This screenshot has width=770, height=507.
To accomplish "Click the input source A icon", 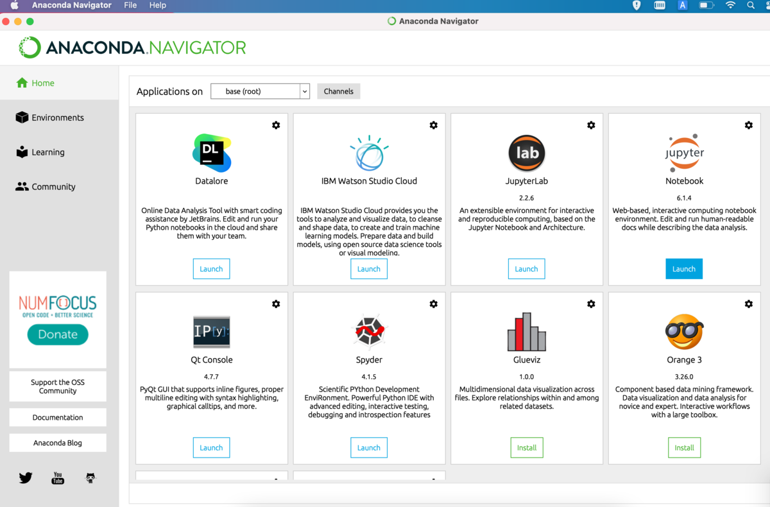I will (x=683, y=5).
